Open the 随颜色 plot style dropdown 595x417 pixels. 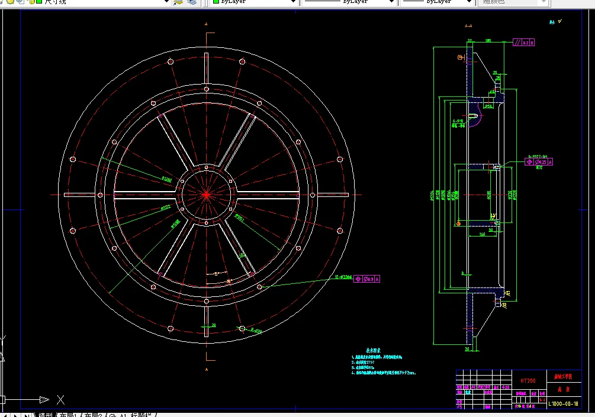coord(543,2)
